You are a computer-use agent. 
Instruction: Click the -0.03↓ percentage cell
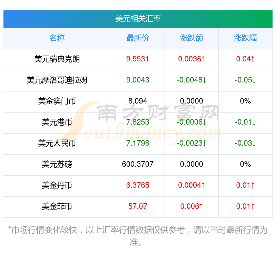pos(245,143)
